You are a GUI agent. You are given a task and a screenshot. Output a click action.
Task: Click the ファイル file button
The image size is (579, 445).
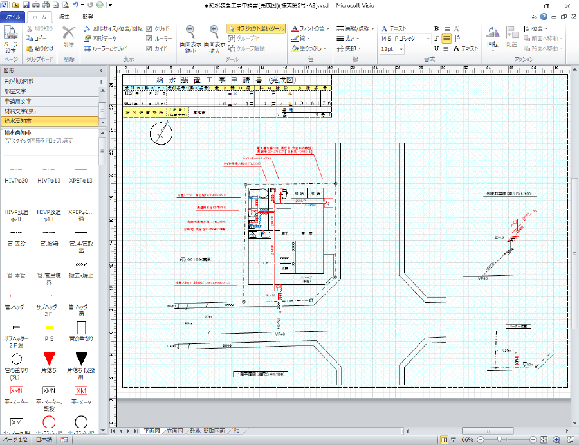click(12, 17)
